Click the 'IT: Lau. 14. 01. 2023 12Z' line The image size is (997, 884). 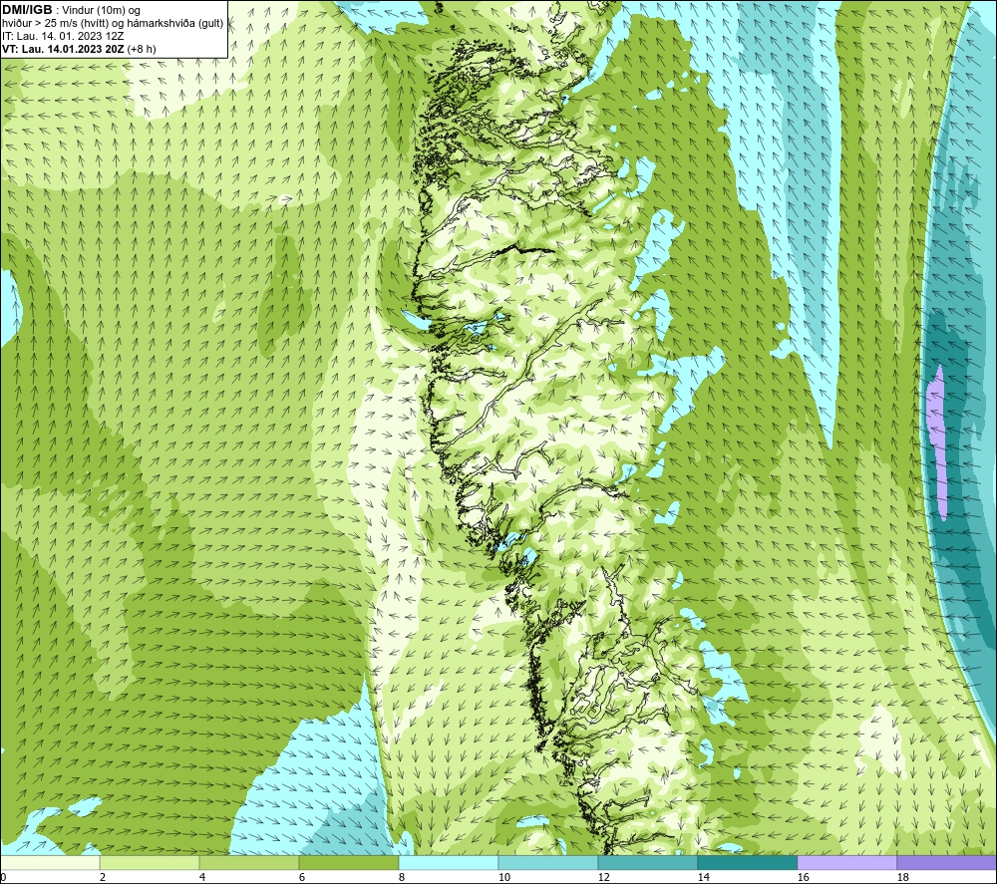(x=62, y=36)
